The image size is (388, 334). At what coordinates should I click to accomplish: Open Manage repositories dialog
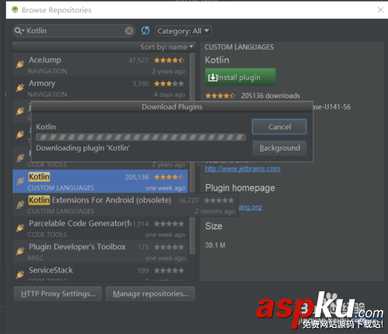[x=151, y=294]
